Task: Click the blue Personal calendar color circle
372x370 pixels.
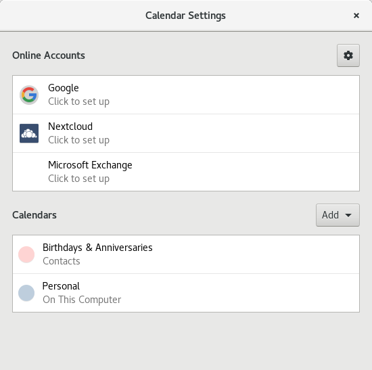Action: (x=26, y=293)
